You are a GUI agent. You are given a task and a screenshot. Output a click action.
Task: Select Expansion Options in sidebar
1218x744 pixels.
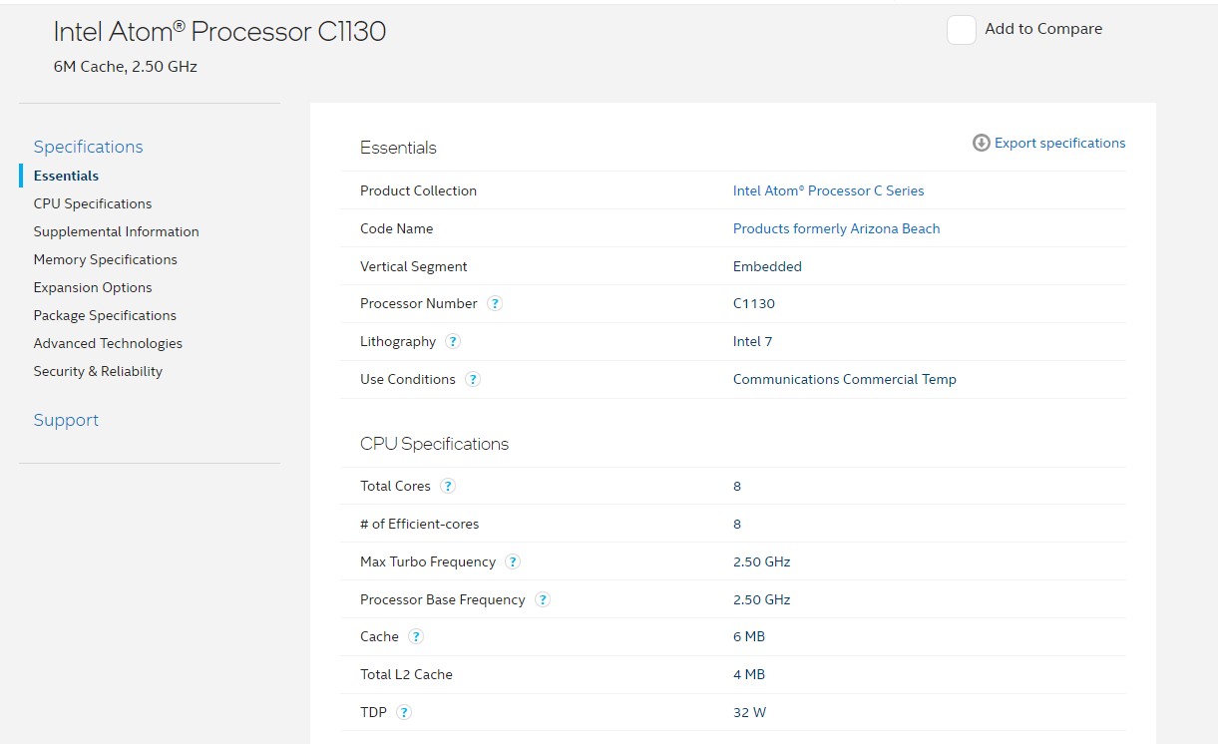(93, 287)
